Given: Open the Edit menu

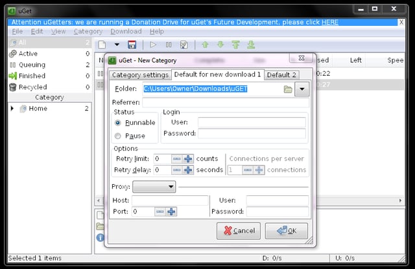Looking at the screenshot, I should tap(37, 32).
